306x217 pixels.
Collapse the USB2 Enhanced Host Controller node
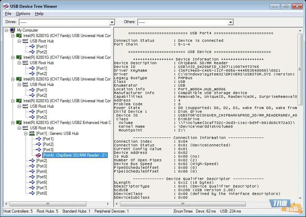13,123
